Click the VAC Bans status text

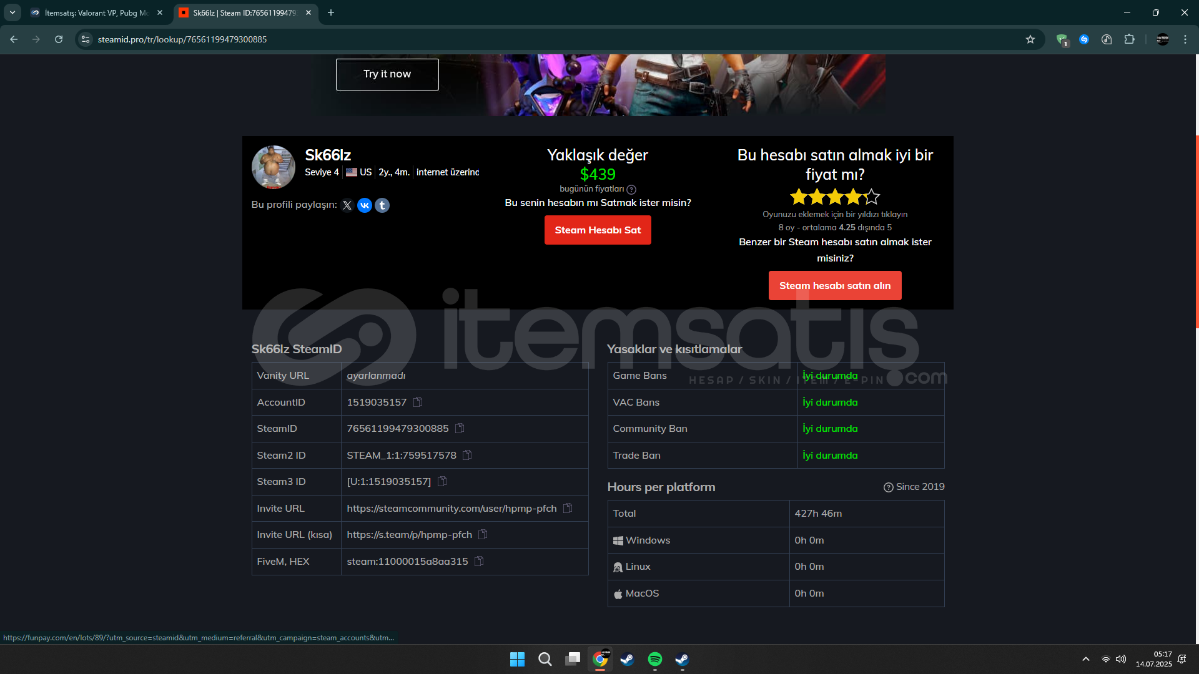click(x=830, y=402)
